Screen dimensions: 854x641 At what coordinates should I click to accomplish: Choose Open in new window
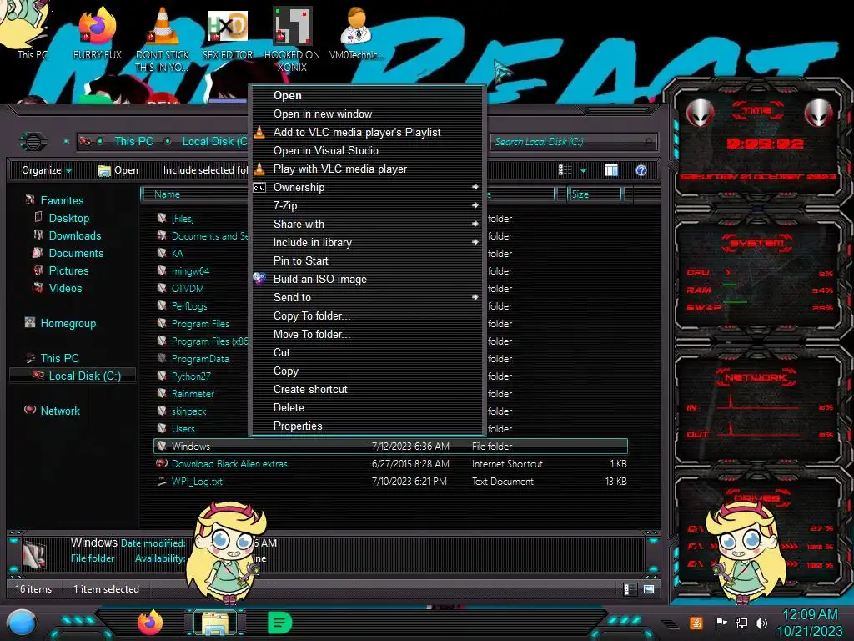click(367, 114)
